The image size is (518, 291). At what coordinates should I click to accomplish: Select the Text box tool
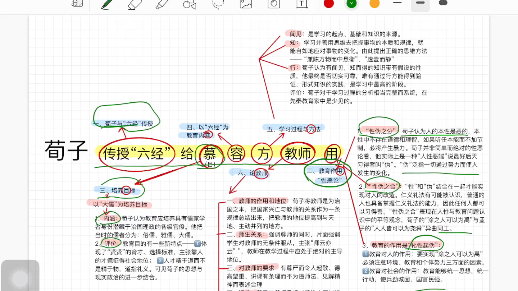pos(301,4)
